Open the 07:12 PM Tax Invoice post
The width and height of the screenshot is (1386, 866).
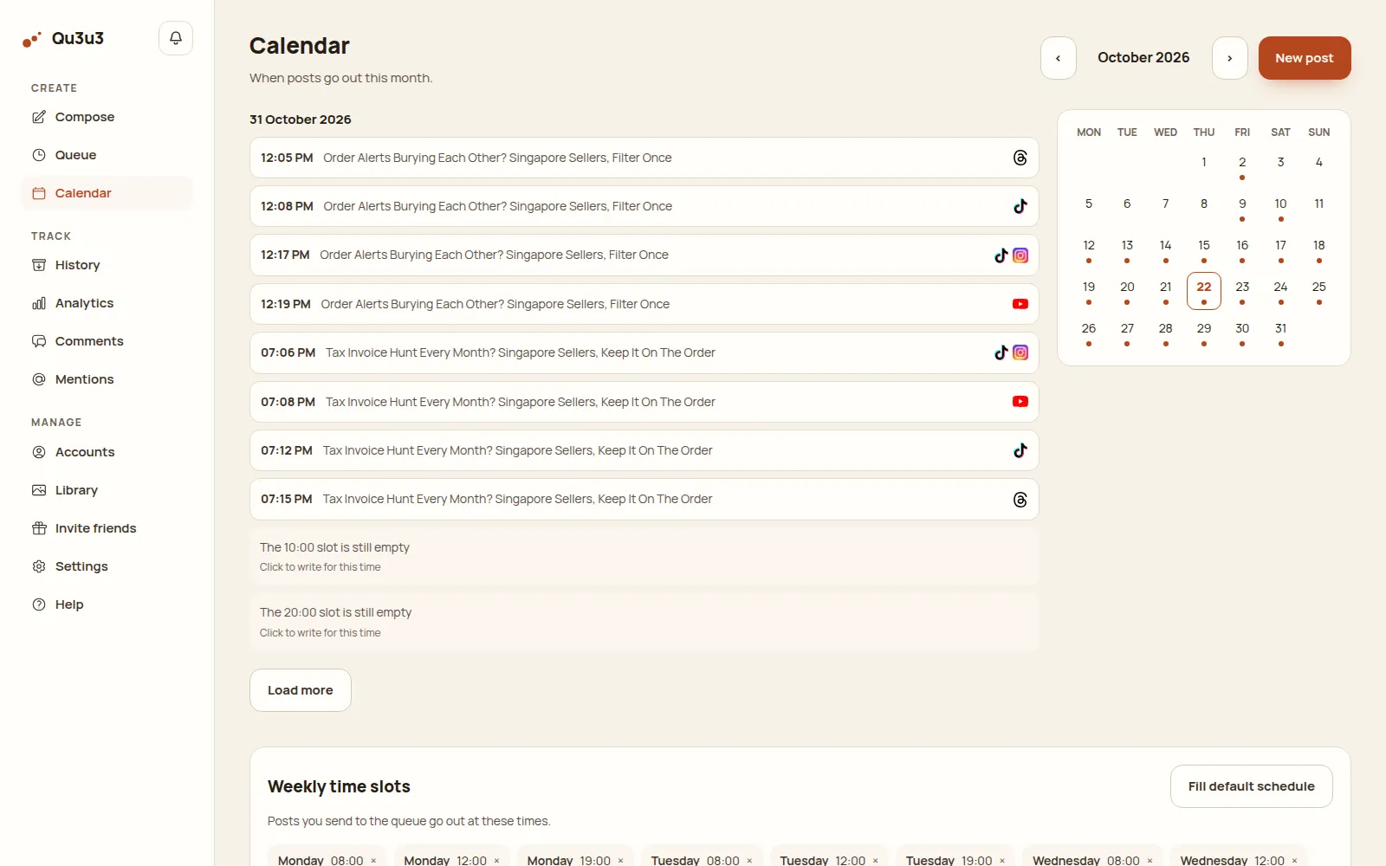click(x=644, y=450)
